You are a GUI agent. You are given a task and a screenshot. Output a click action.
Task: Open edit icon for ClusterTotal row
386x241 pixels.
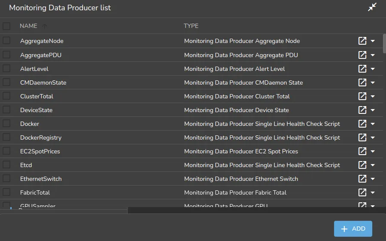tap(362, 96)
